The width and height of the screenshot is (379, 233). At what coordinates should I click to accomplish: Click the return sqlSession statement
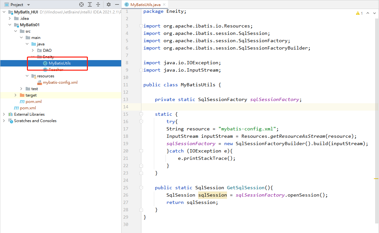tap(192, 202)
